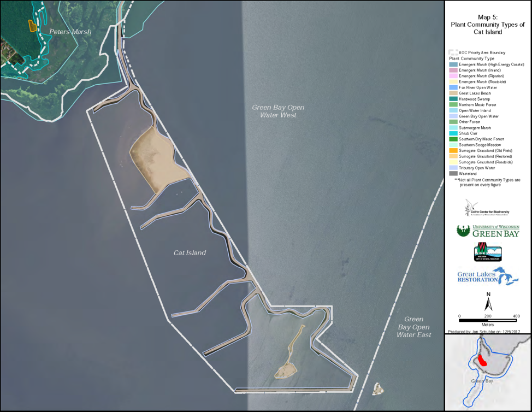Click the Surrogate Grassland (Old Field) swatch
Screen dimensions: 532x412
click(x=453, y=151)
